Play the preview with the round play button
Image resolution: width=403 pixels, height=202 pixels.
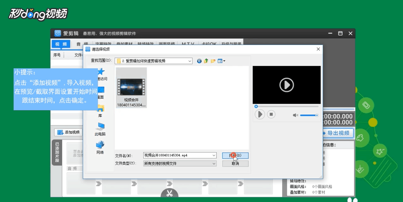pyautogui.click(x=260, y=114)
